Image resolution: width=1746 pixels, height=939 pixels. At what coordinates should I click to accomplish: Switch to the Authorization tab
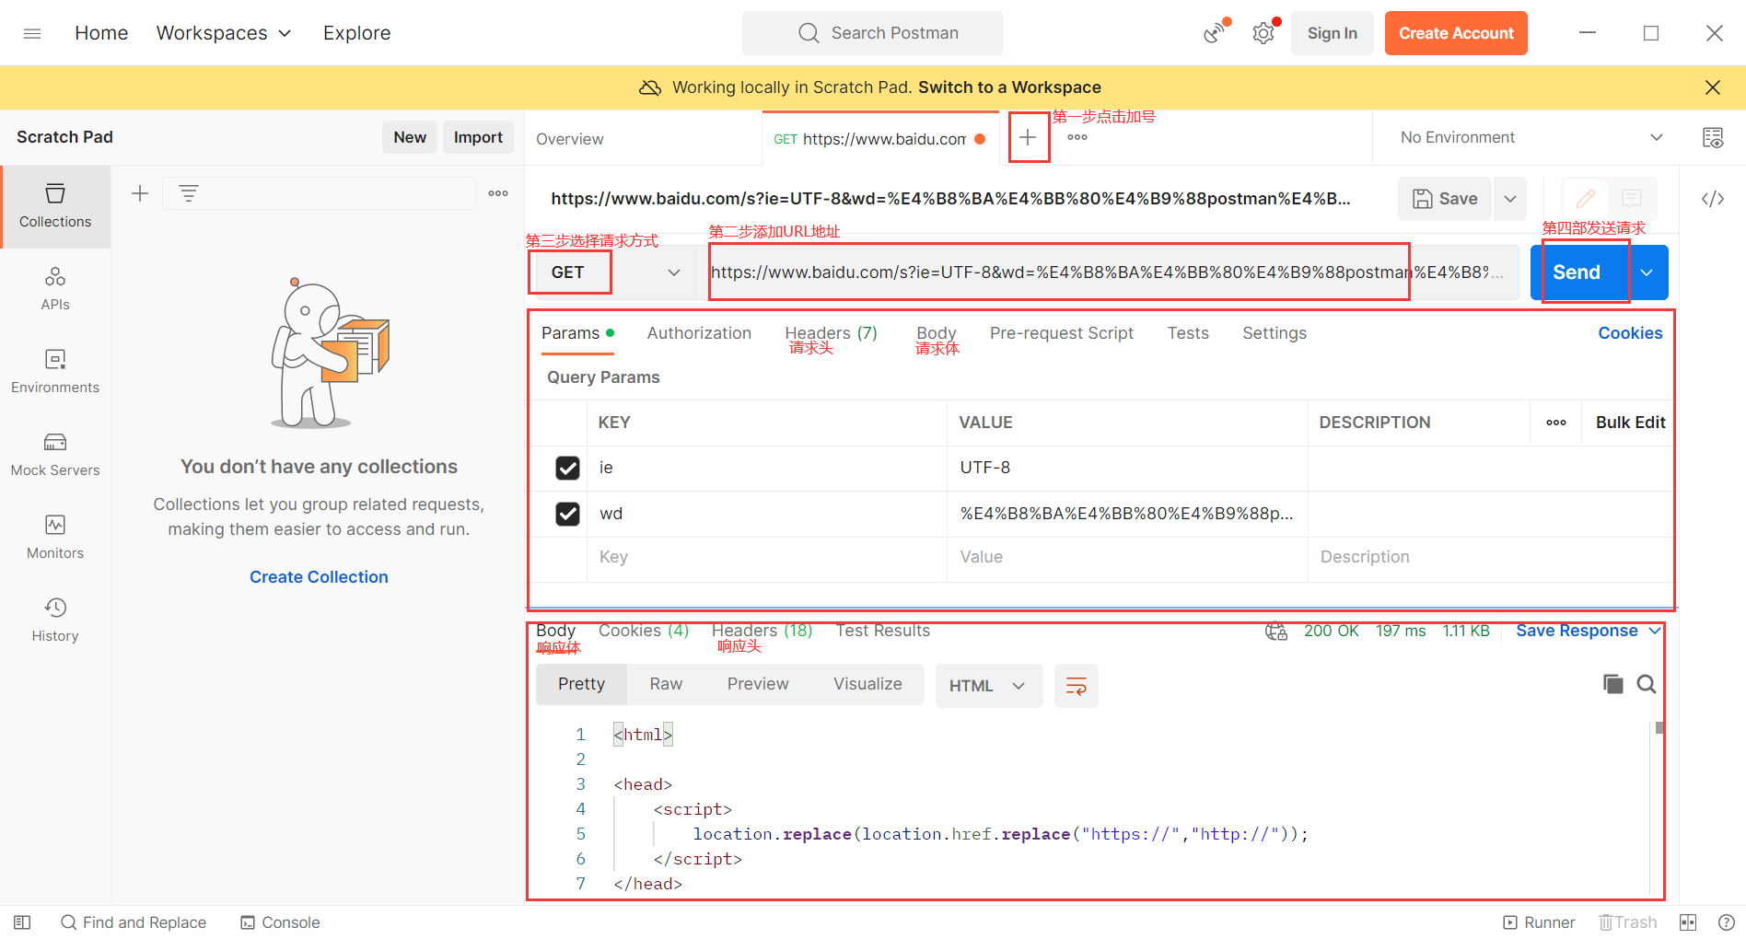pos(699,333)
